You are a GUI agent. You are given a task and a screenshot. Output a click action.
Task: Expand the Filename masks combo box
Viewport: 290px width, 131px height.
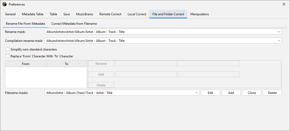click(196, 93)
